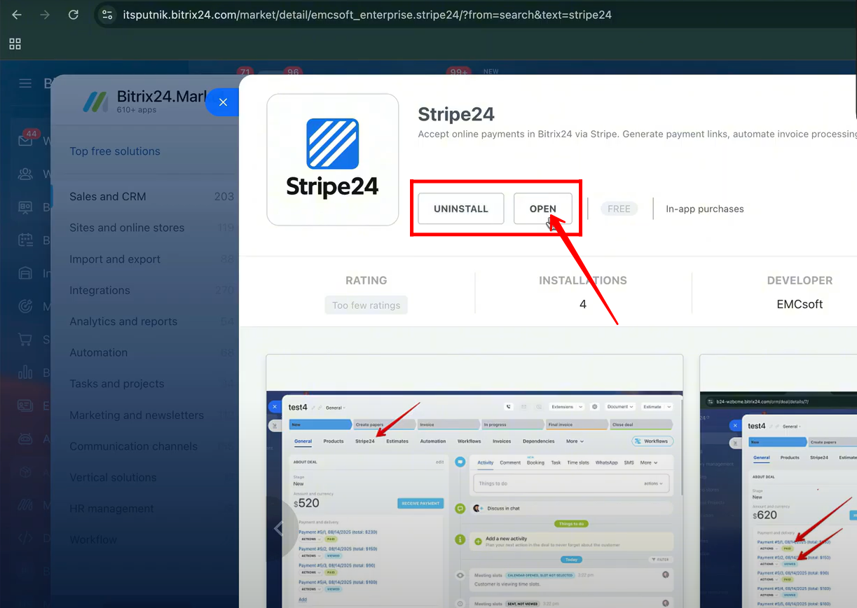Select the Analytics and reports category
Viewport: 857px width, 608px height.
click(x=123, y=322)
